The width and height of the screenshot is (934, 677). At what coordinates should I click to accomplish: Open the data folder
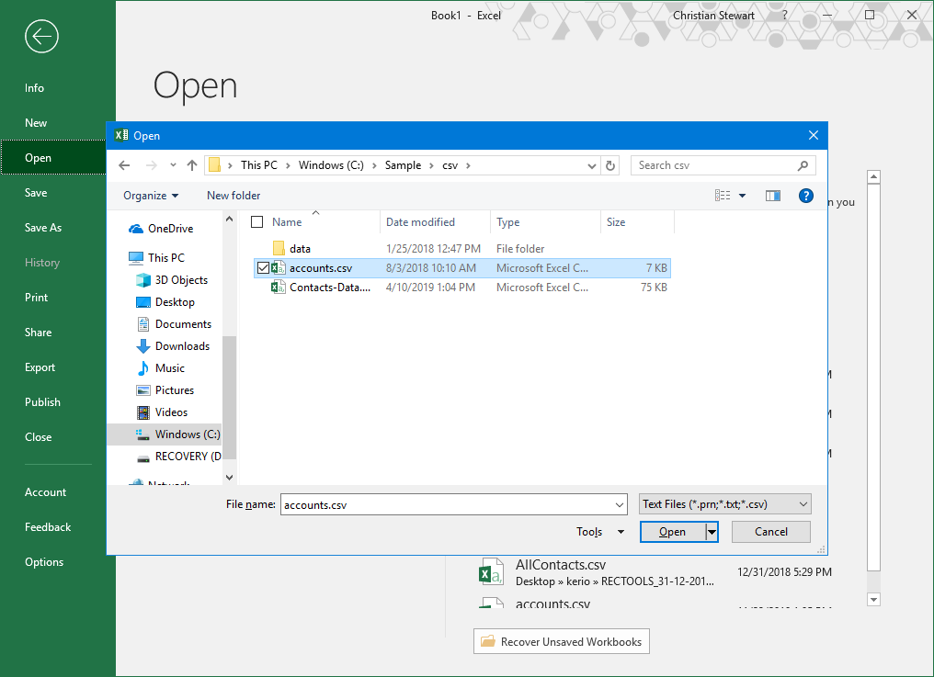(300, 249)
